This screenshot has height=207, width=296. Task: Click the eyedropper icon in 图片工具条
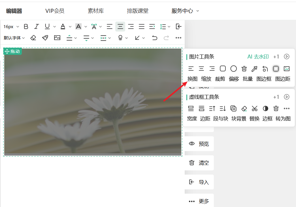tap(254, 69)
